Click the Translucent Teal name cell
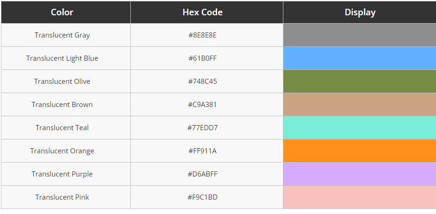This screenshot has height=214, width=436. [66, 128]
